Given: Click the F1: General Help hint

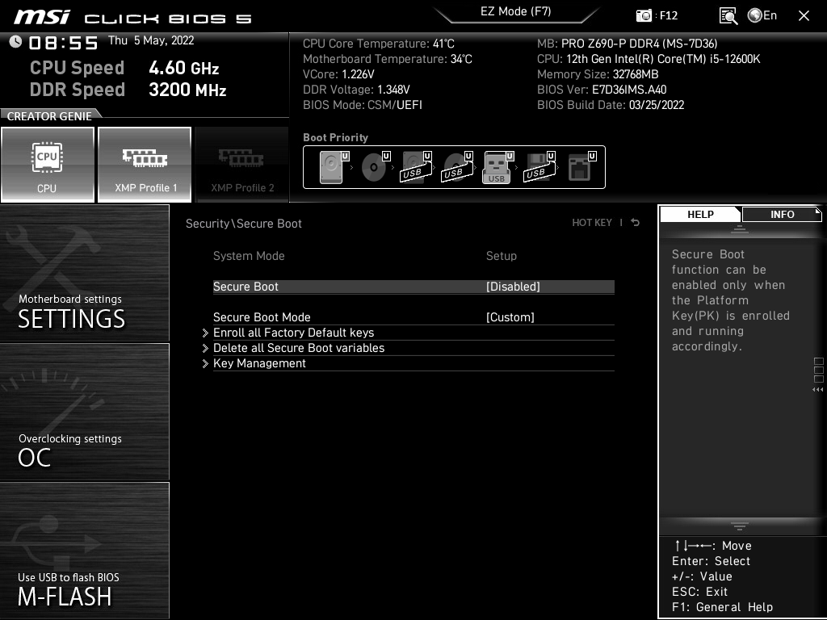Looking at the screenshot, I should click(x=722, y=607).
